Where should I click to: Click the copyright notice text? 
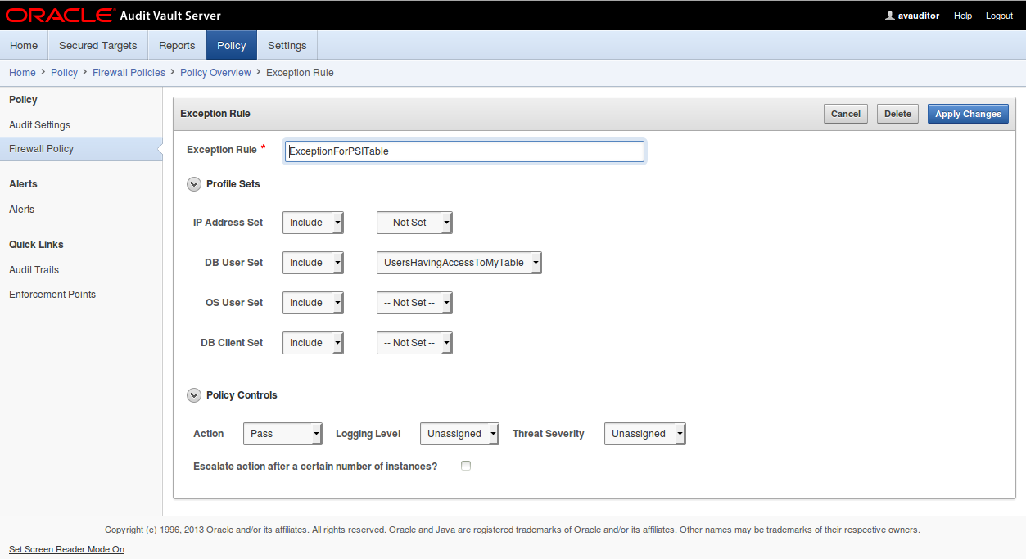tap(513, 530)
